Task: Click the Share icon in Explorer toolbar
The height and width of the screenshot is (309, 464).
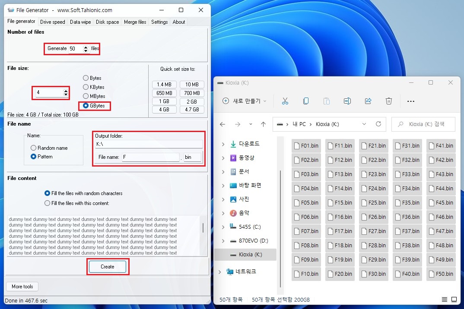Action: coord(368,101)
